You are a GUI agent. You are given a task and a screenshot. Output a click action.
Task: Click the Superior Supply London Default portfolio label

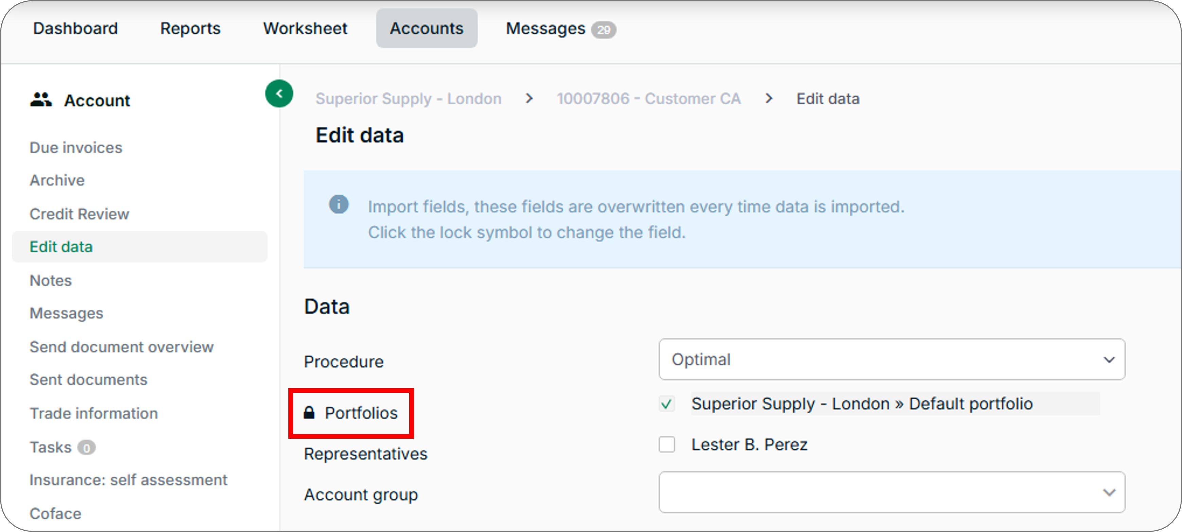(x=862, y=404)
